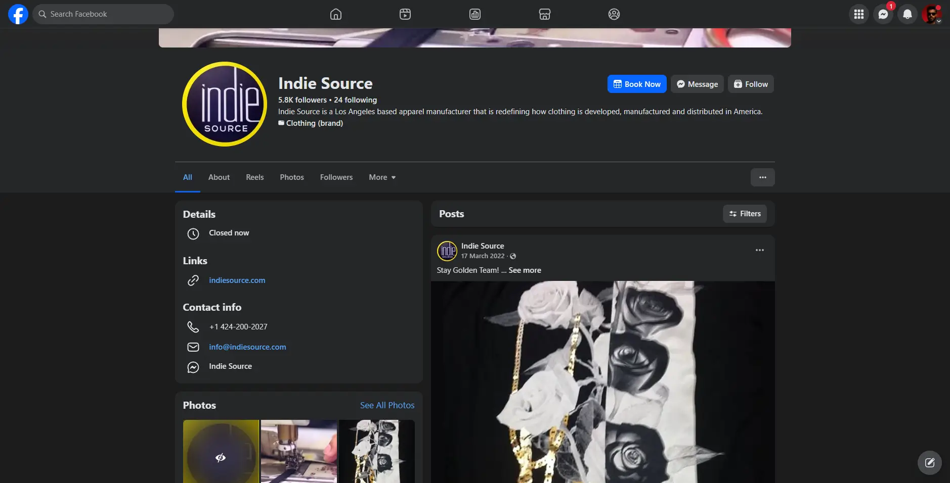Open the notifications bell icon
Viewport: 950px width, 483px height.
pos(908,14)
